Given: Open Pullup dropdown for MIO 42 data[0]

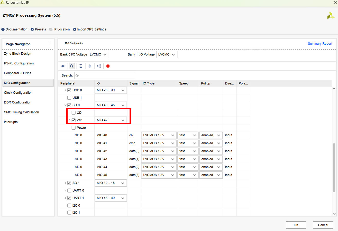Looking at the screenshot, I should [211, 151].
